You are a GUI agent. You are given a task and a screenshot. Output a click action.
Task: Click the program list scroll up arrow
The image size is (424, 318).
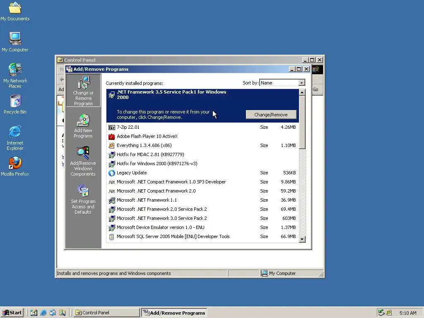pyautogui.click(x=302, y=92)
